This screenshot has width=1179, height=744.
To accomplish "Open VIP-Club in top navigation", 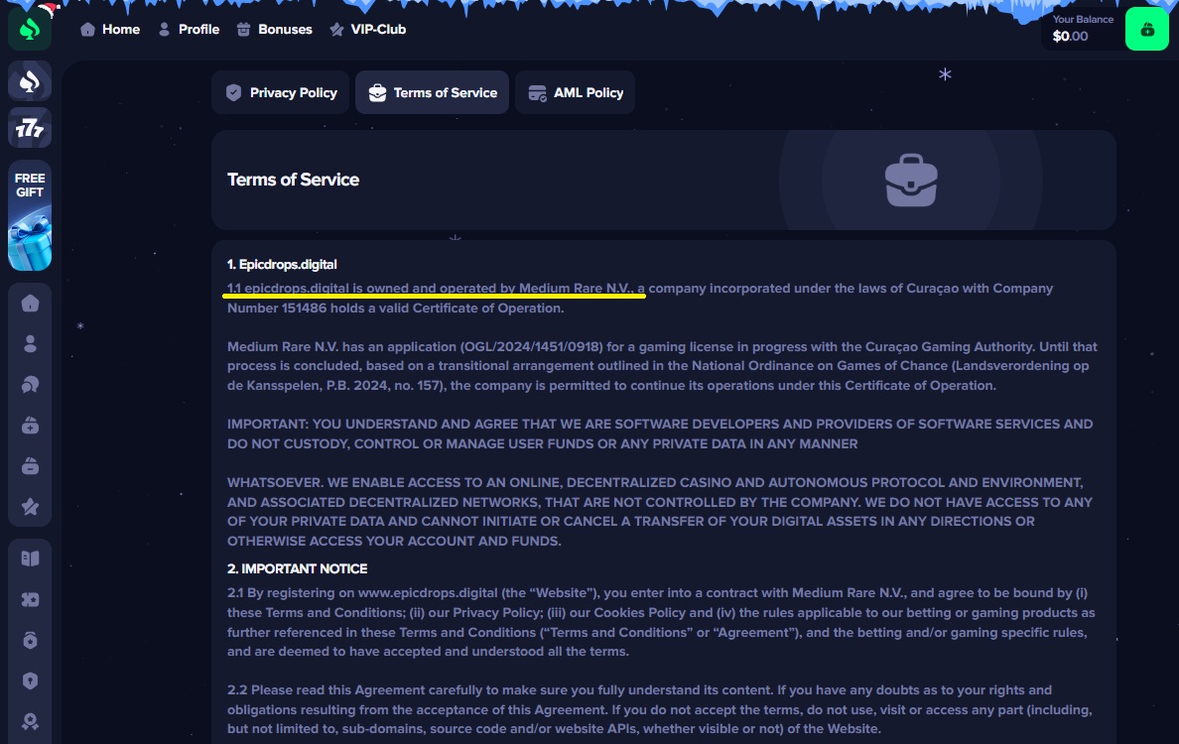I will pos(367,30).
